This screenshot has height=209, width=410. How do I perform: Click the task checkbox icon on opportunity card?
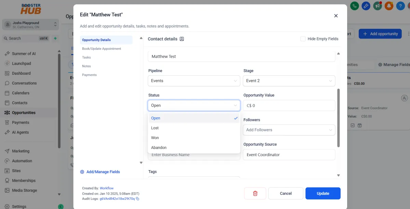tap(353, 125)
